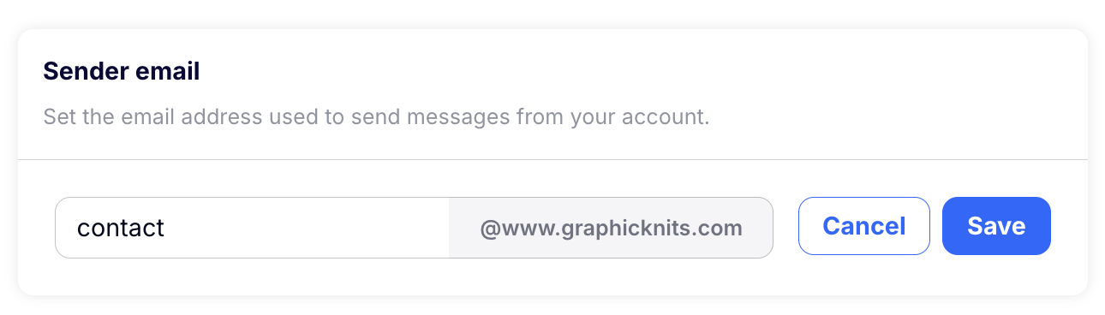Click the @www.graphicknits.com domain suffix
1105x315 pixels.
tap(611, 229)
